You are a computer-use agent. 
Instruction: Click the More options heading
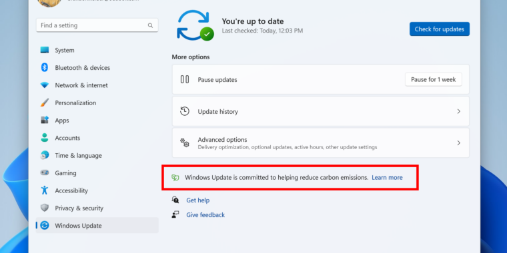pos(191,57)
